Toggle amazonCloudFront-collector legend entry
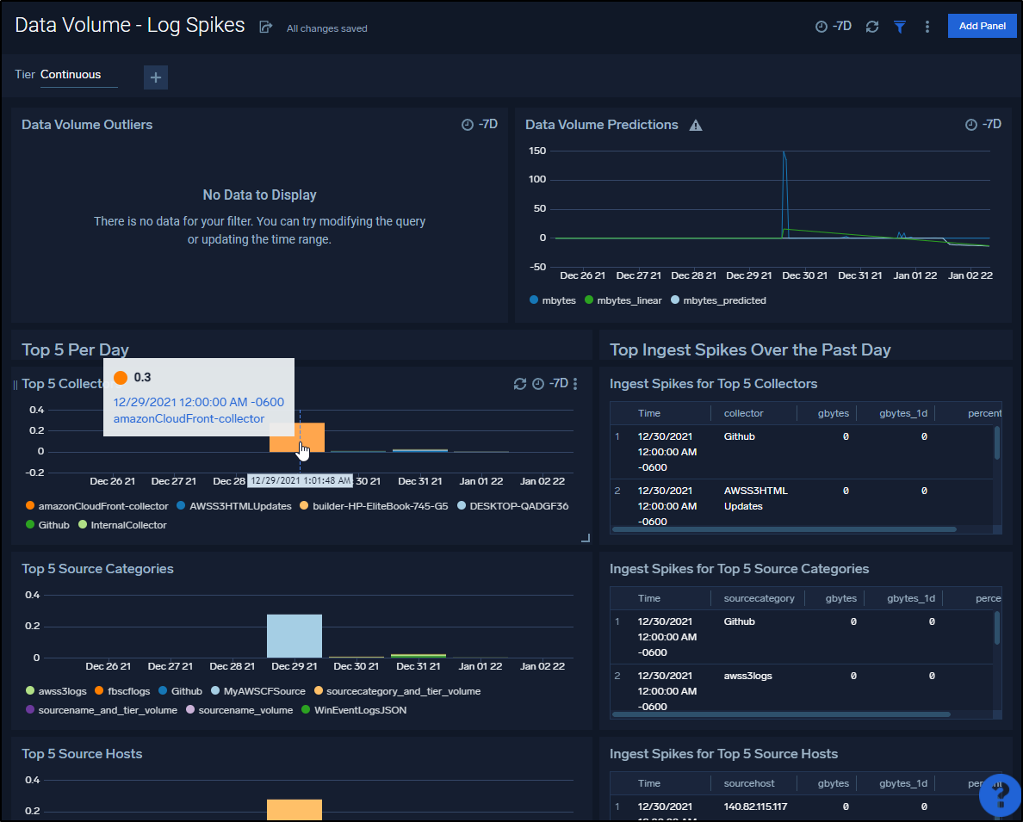1023x822 pixels. (96, 506)
